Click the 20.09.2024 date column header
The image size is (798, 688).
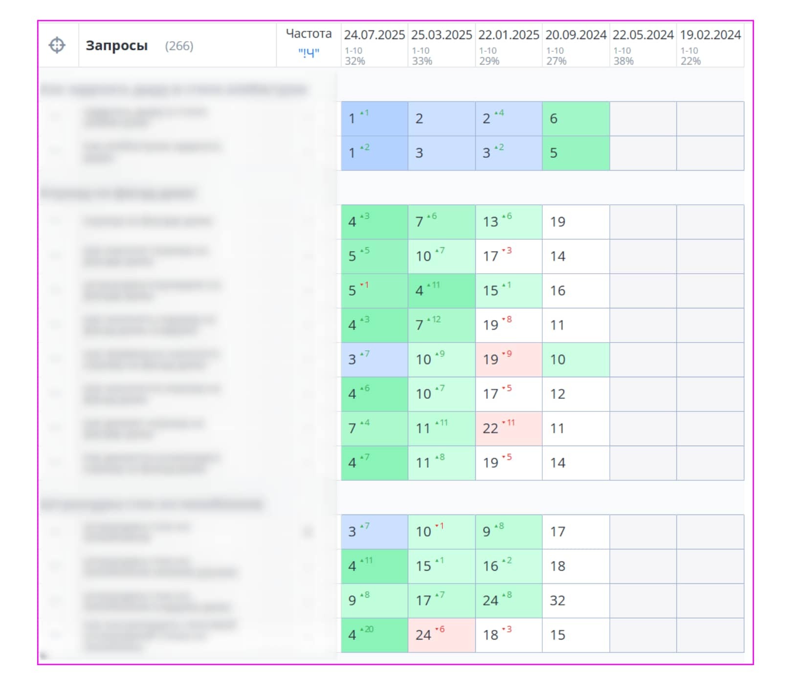576,35
